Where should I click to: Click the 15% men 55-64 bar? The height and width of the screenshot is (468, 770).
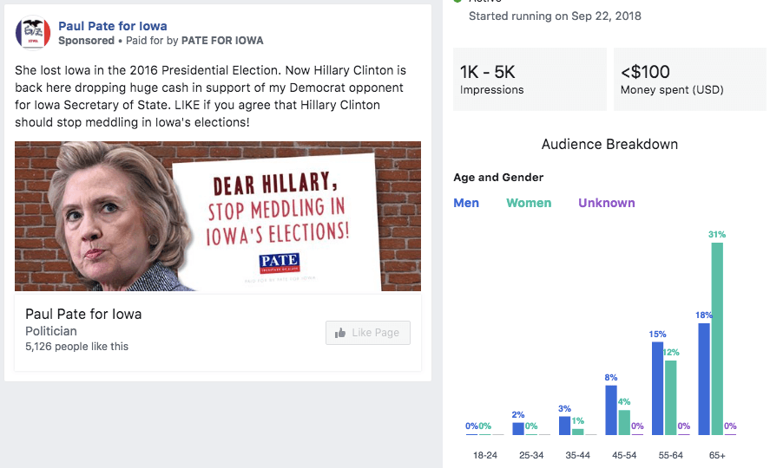pyautogui.click(x=658, y=387)
